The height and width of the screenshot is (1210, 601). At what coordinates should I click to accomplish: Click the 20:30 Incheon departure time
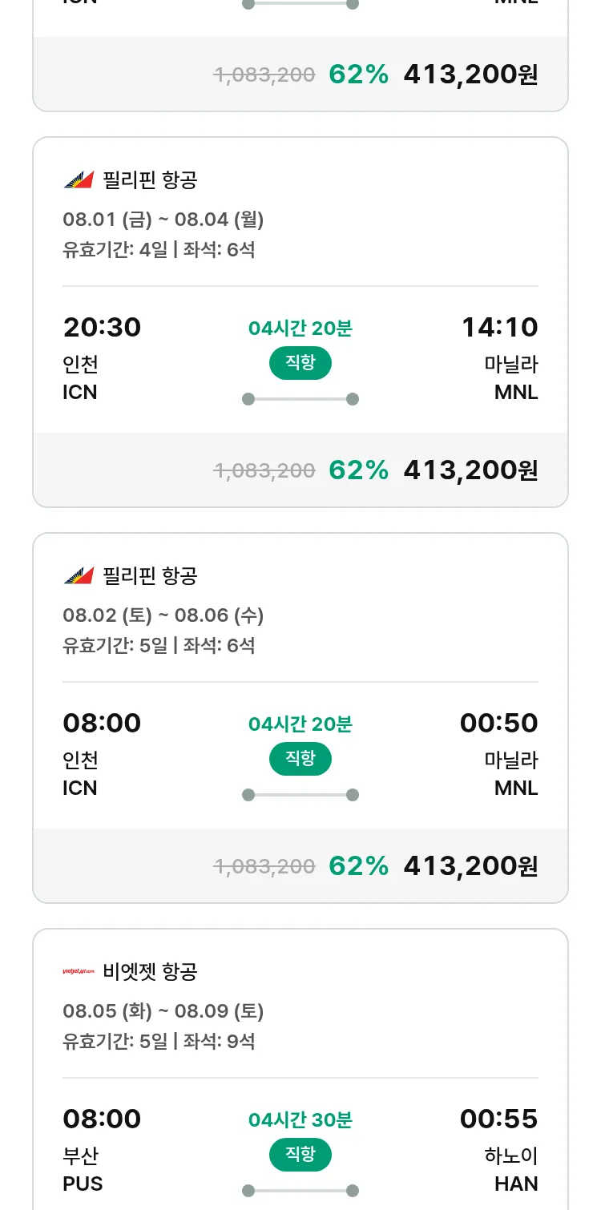102,328
